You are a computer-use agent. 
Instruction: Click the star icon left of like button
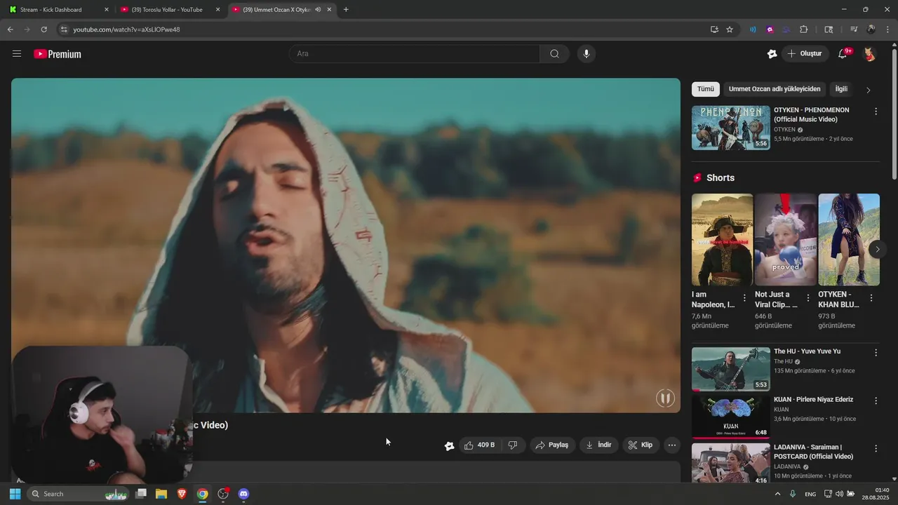tap(450, 445)
